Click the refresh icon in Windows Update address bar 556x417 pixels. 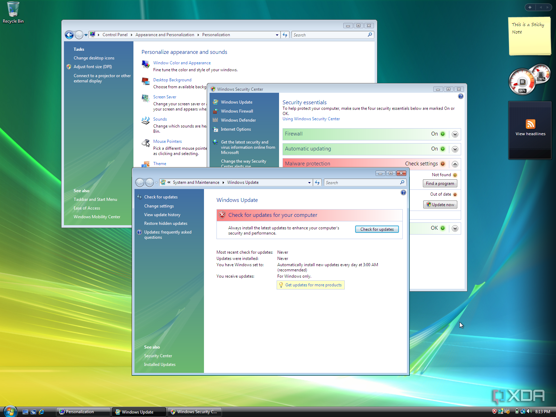[317, 182]
